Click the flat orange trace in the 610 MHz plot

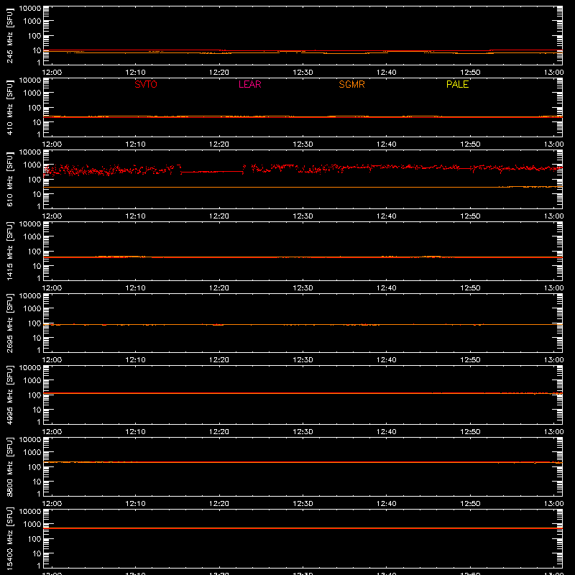pos(303,187)
